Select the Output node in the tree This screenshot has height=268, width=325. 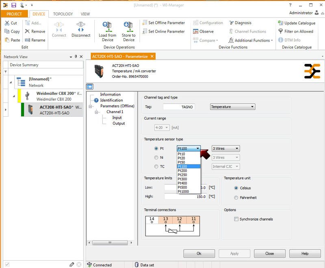click(x=119, y=123)
